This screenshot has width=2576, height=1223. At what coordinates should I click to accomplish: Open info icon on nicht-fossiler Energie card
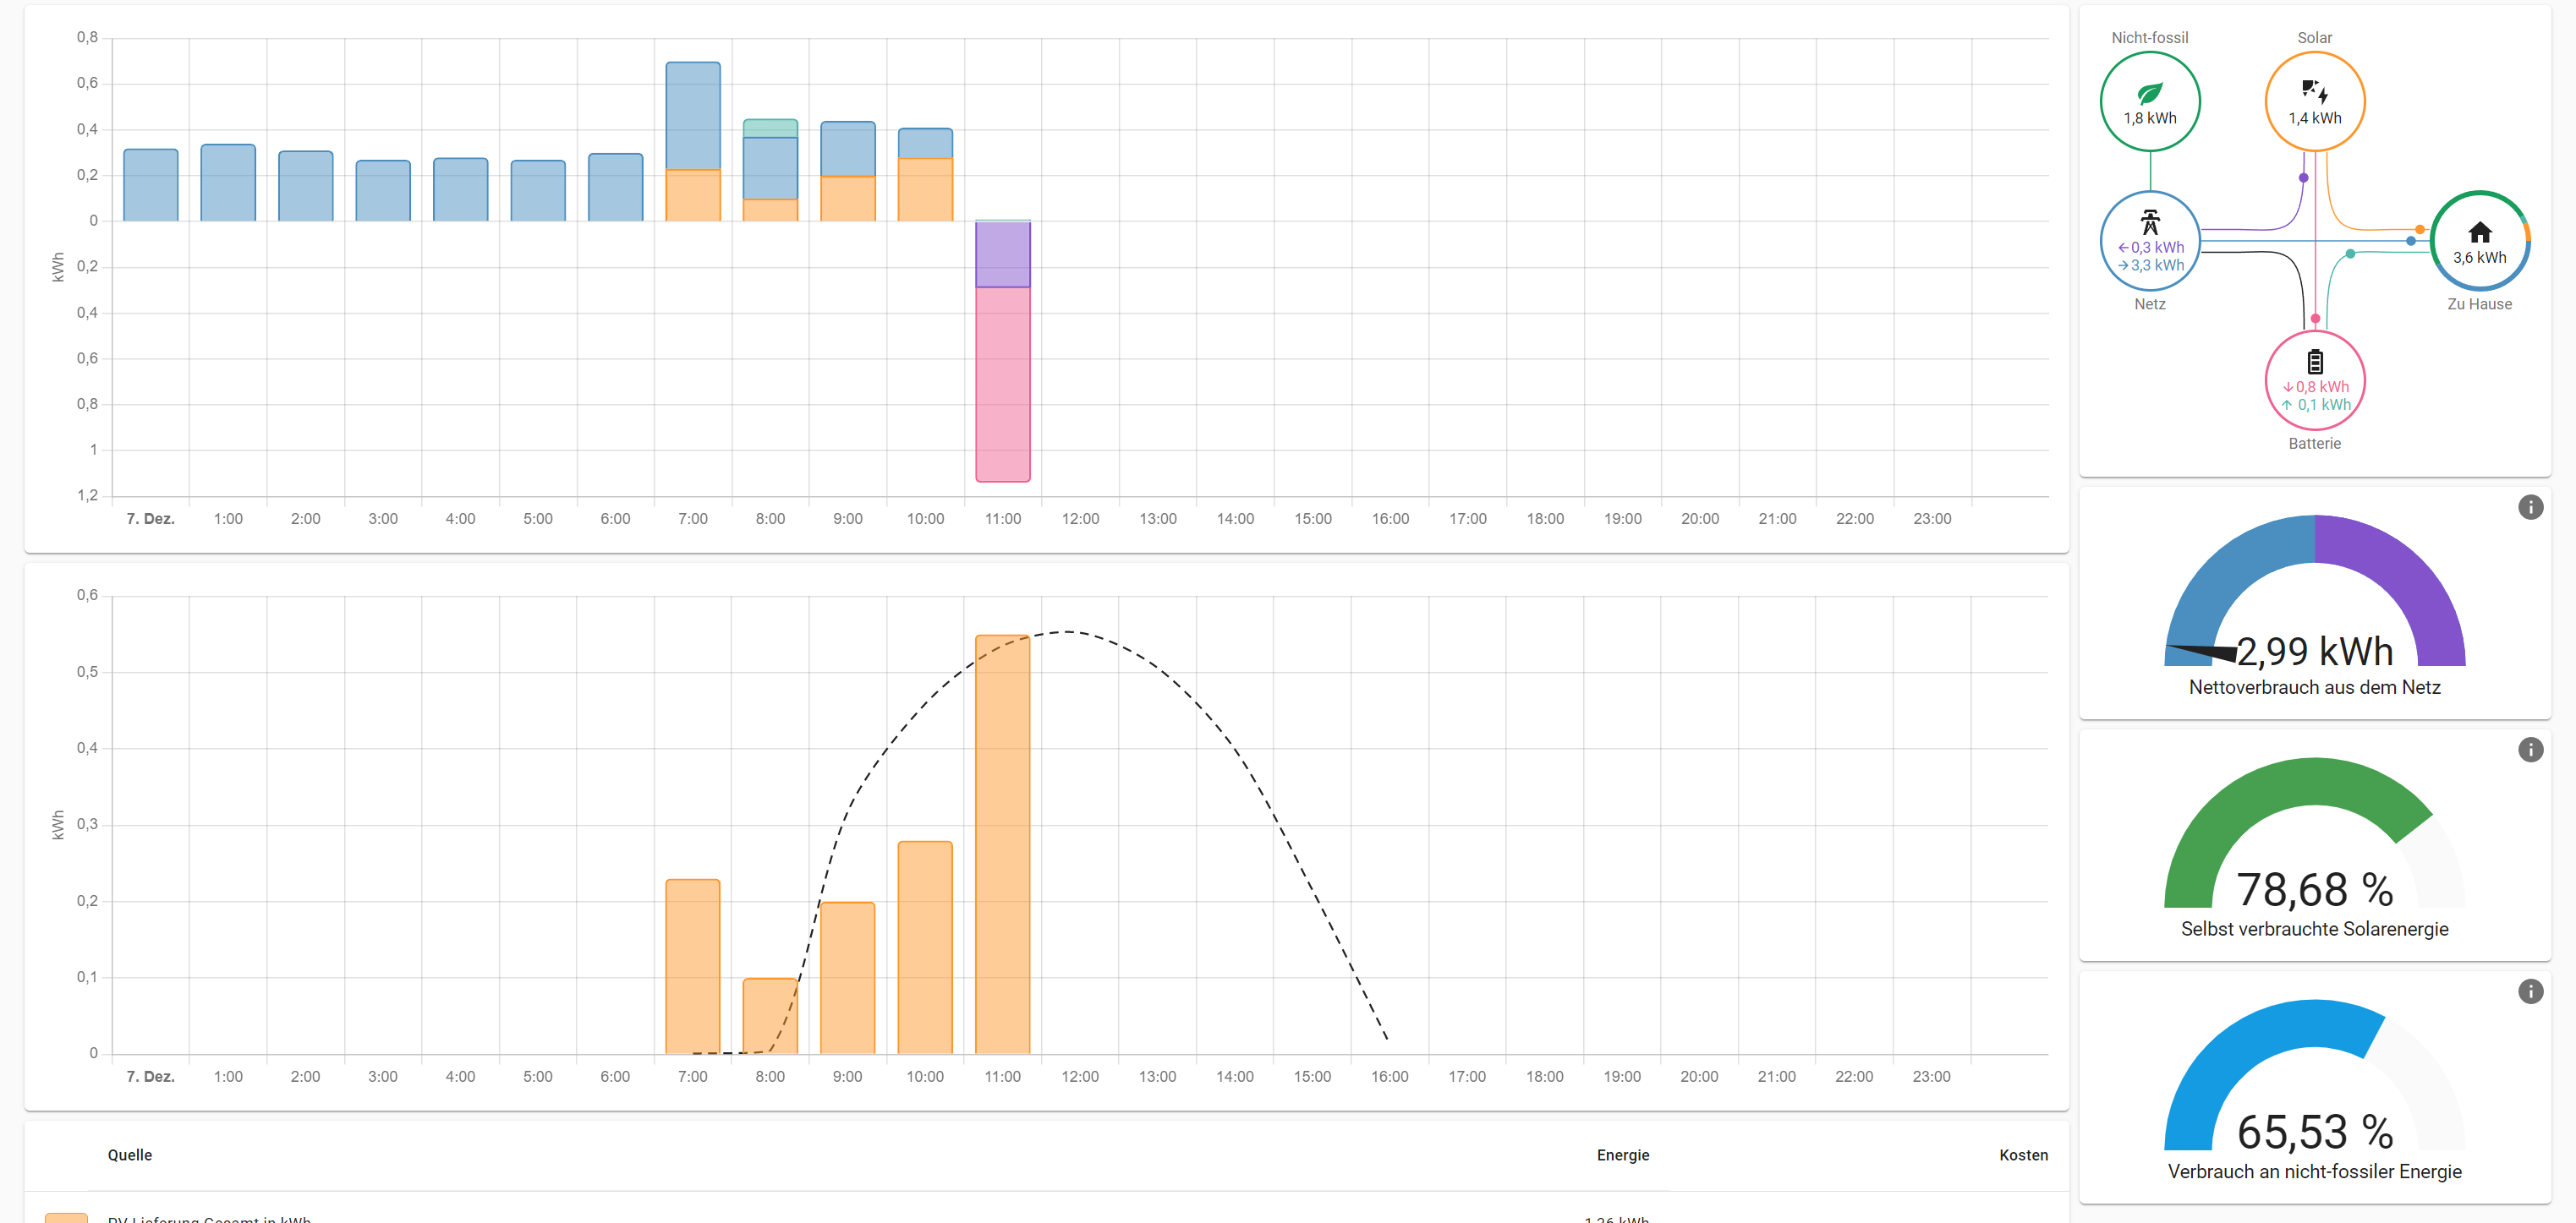click(2530, 991)
